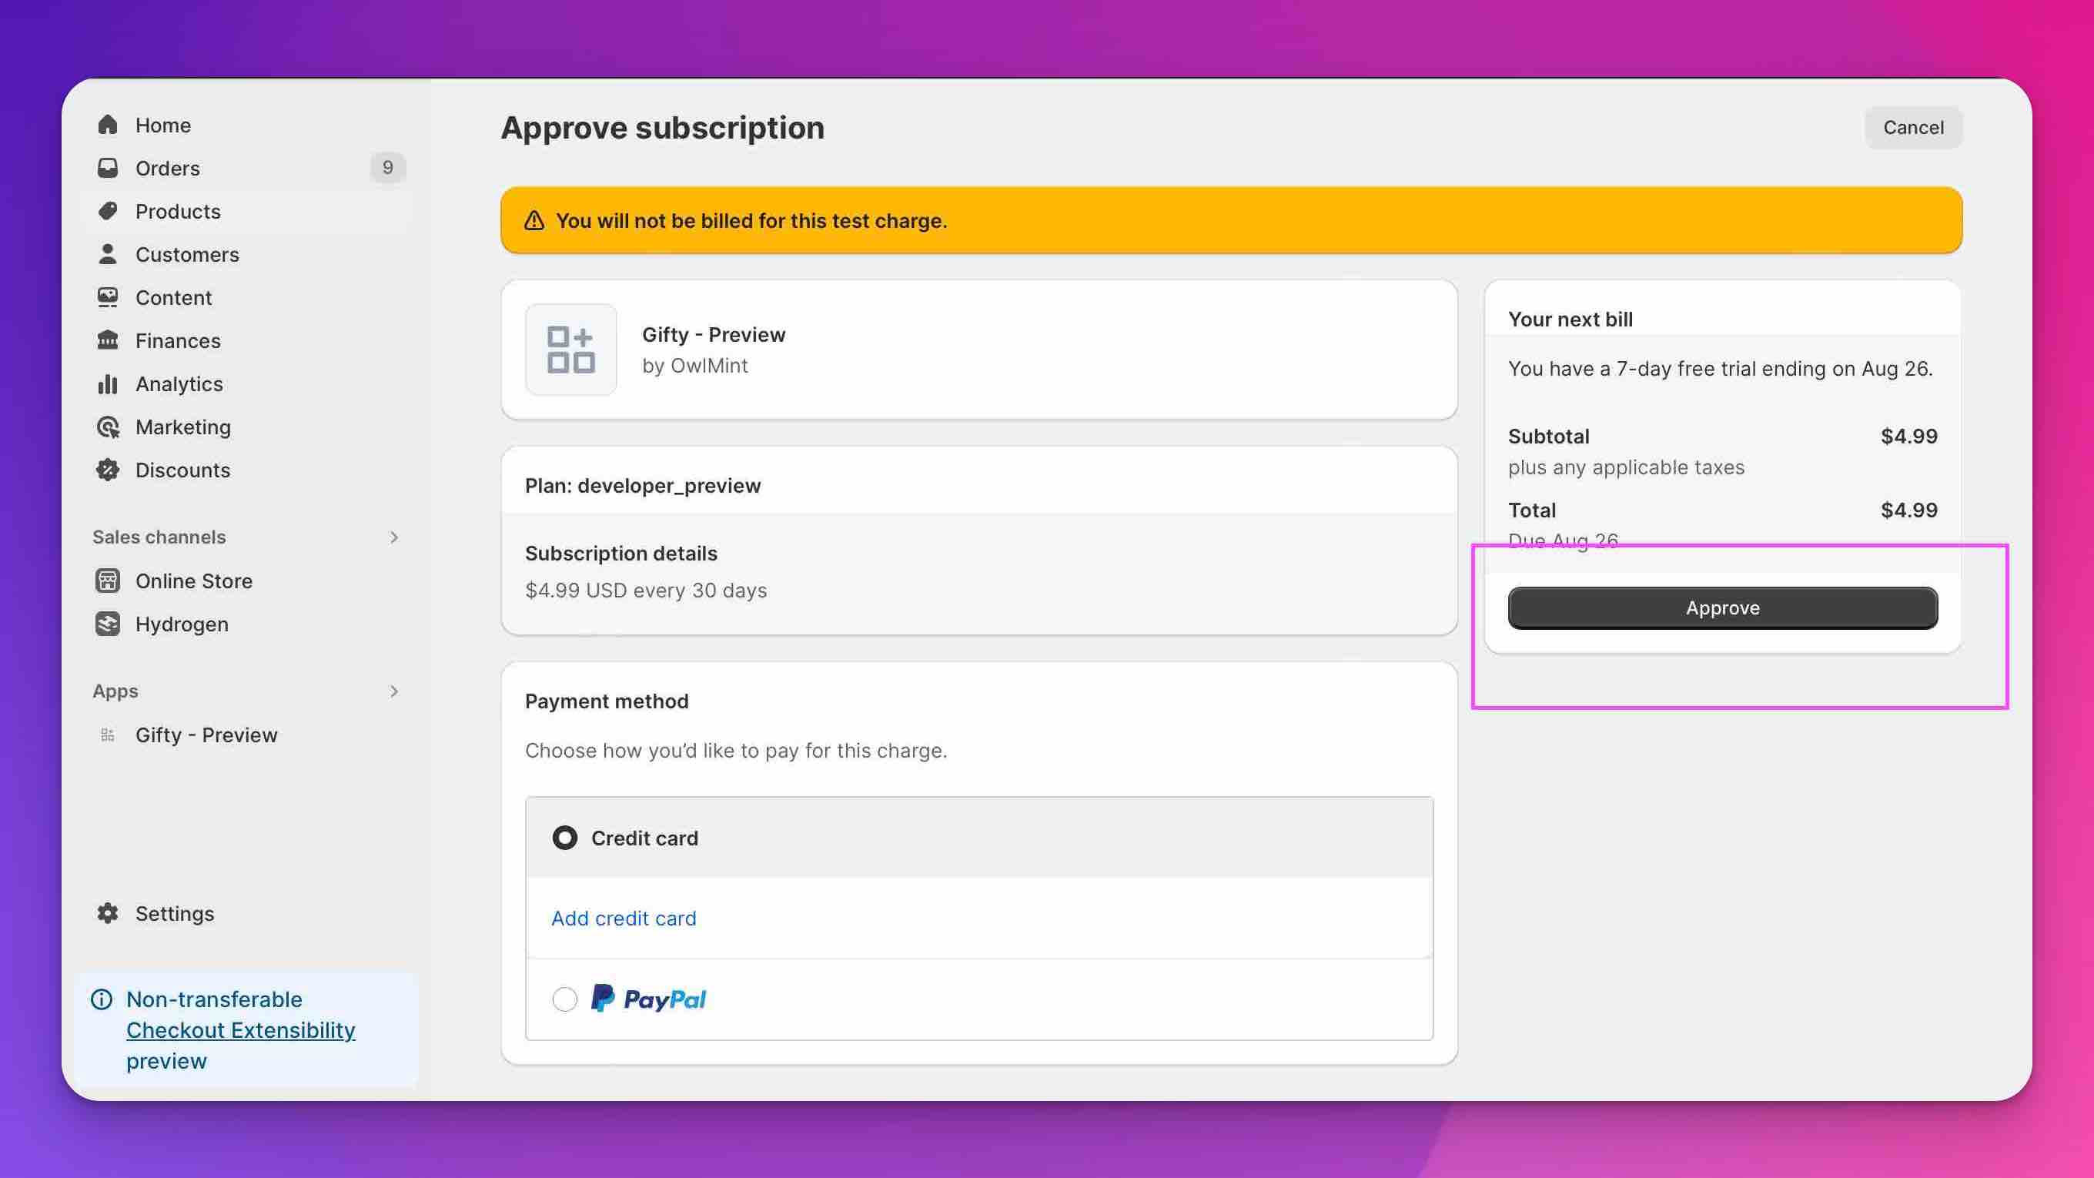
Task: Click the Payment method heading
Action: 607,701
